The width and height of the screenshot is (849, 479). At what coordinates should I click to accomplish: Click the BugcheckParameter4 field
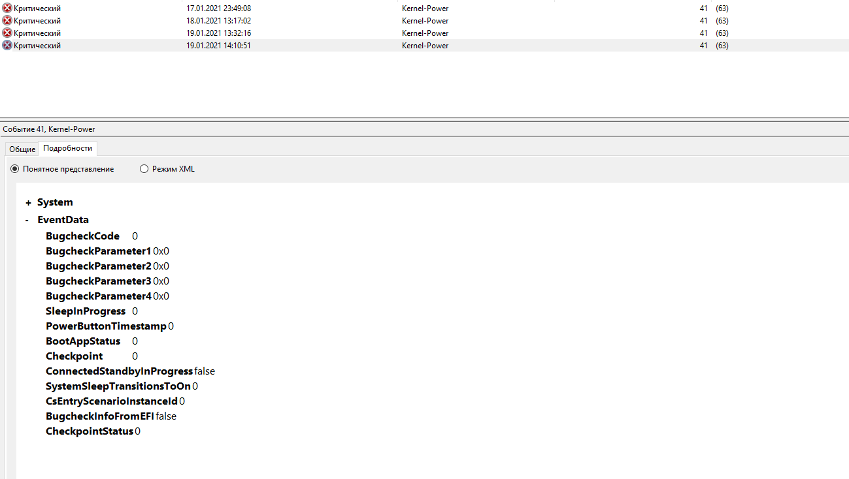107,296
